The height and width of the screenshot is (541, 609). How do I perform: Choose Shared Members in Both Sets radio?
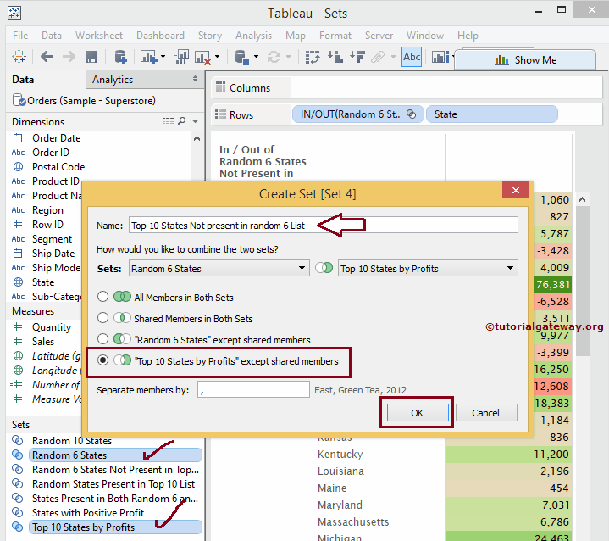point(102,319)
